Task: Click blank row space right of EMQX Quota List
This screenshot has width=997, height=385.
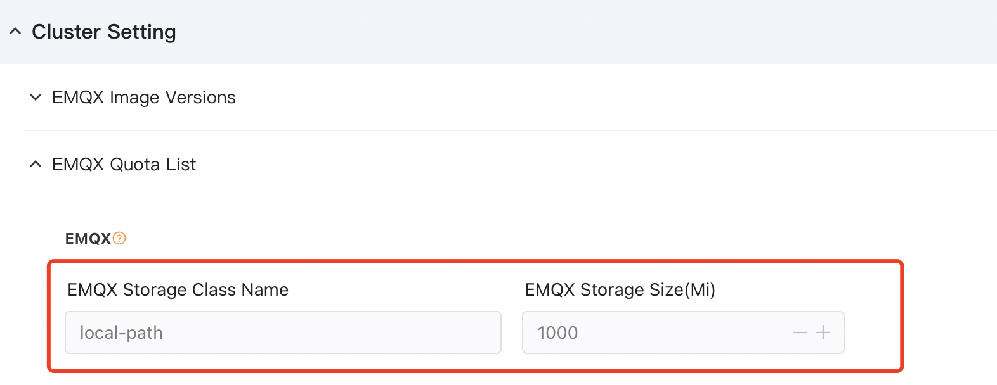Action: point(571,165)
